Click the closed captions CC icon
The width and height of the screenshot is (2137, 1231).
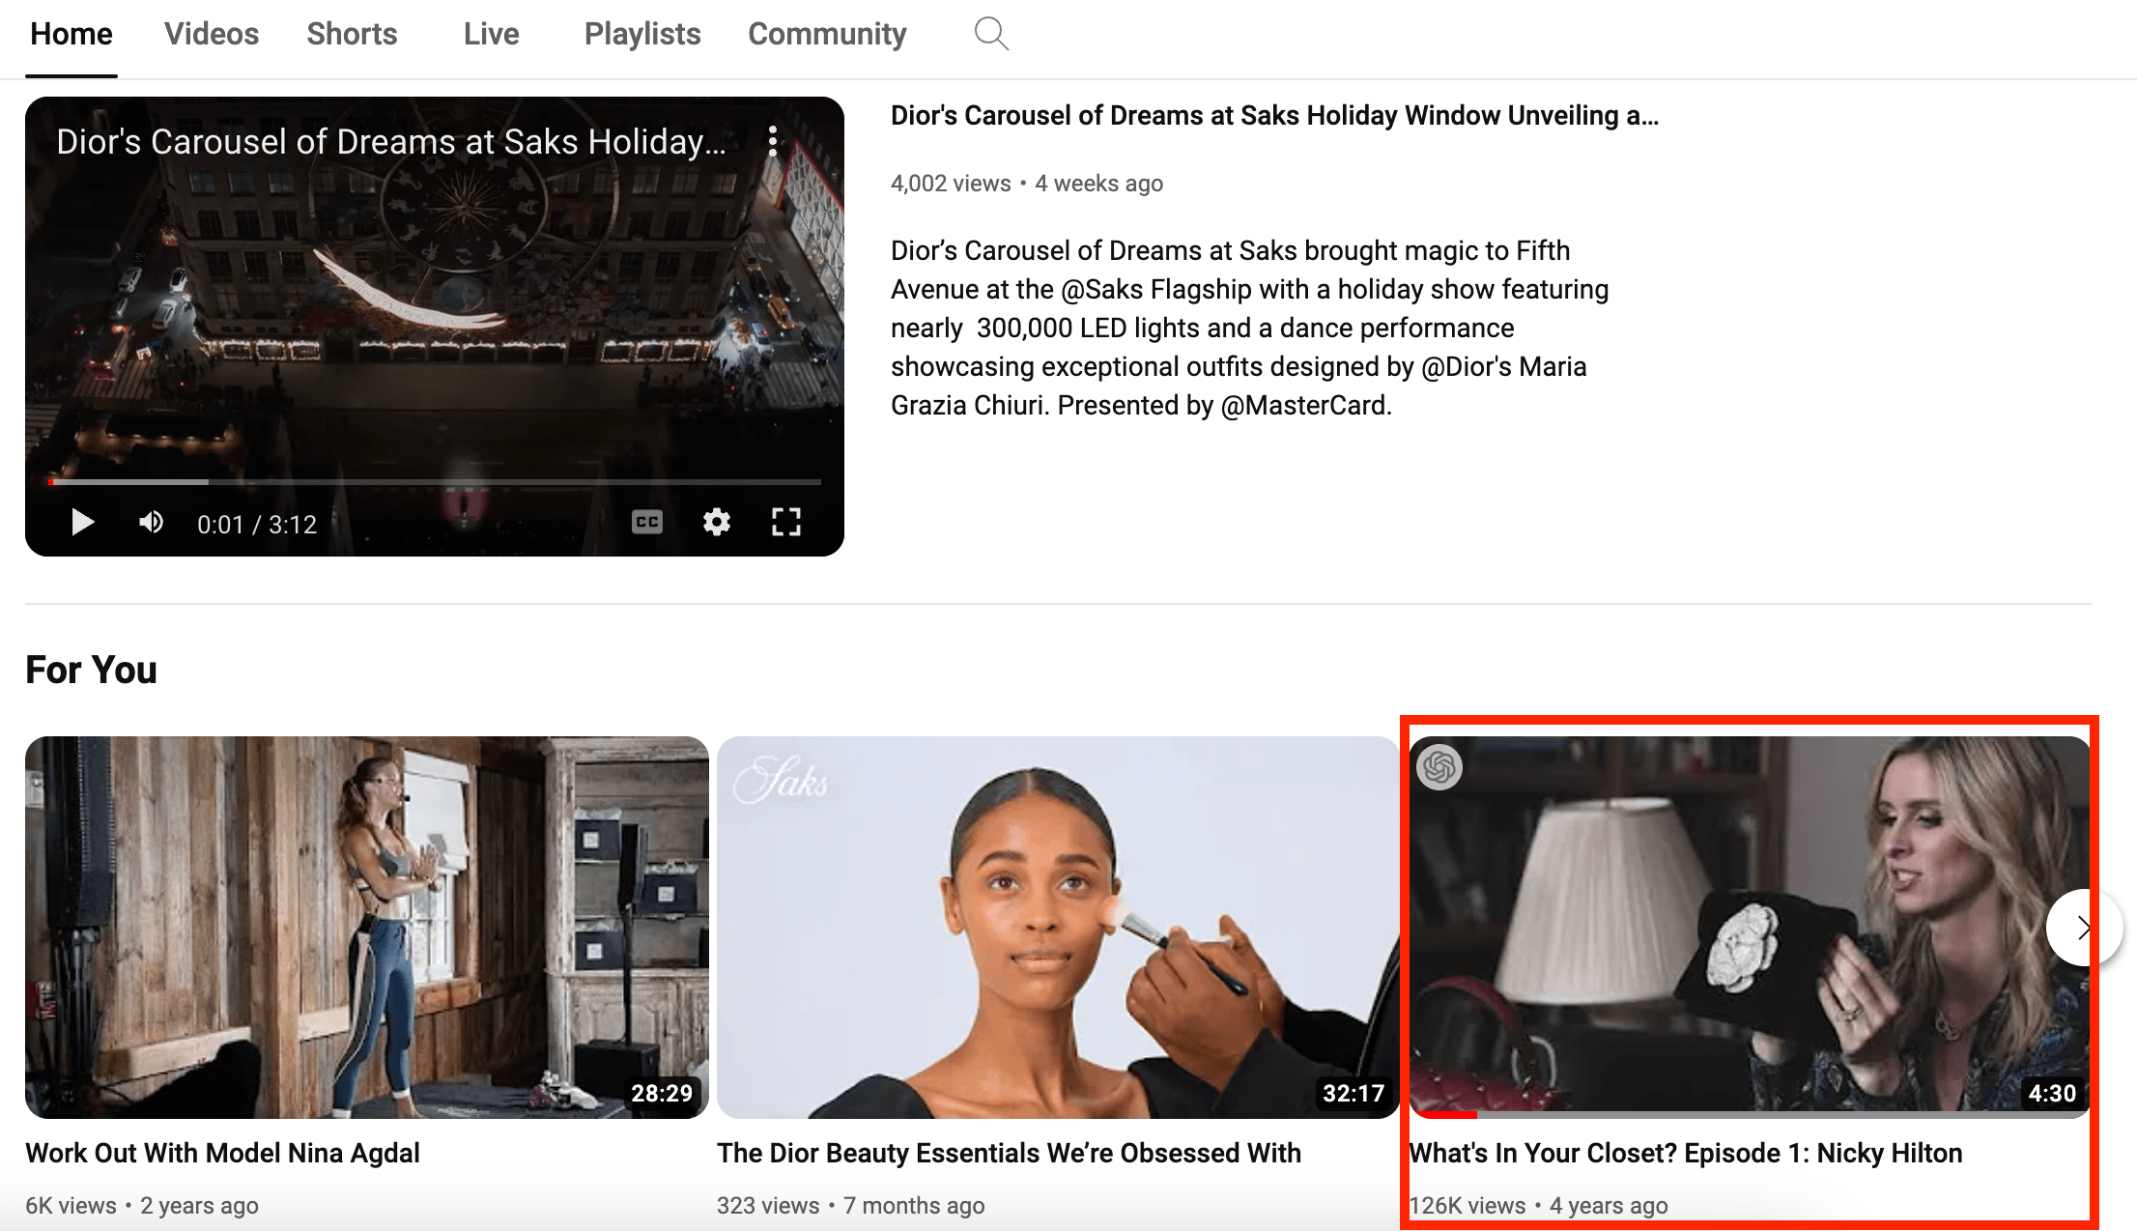click(x=647, y=521)
